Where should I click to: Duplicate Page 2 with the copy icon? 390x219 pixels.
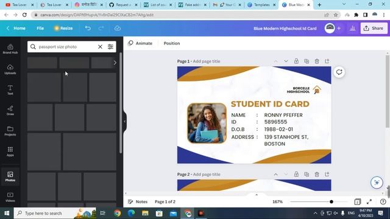pos(307,175)
